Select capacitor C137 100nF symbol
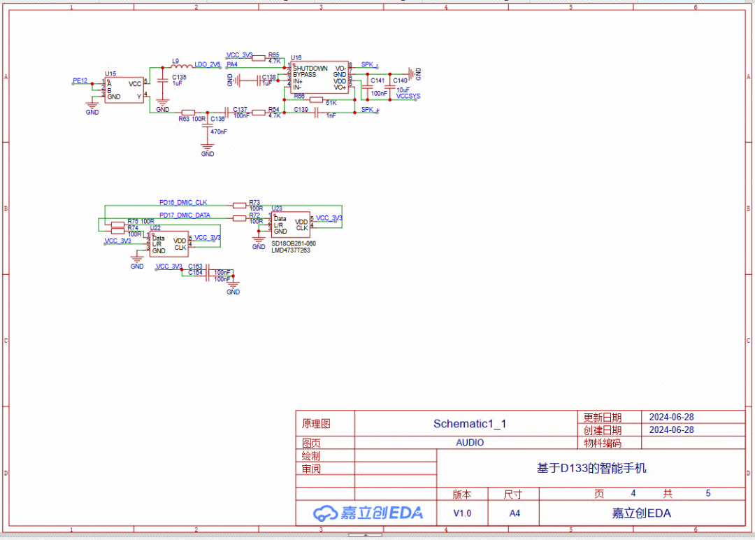The image size is (755, 540). (226, 112)
